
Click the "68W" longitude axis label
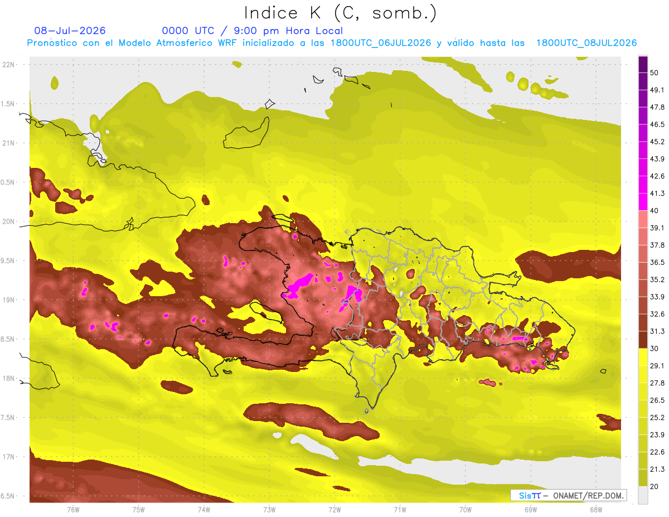(x=596, y=510)
